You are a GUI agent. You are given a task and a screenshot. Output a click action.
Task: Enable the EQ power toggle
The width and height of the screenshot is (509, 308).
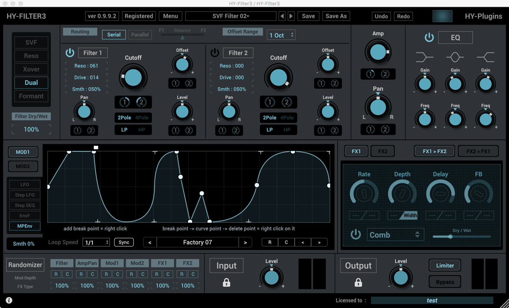click(x=429, y=38)
